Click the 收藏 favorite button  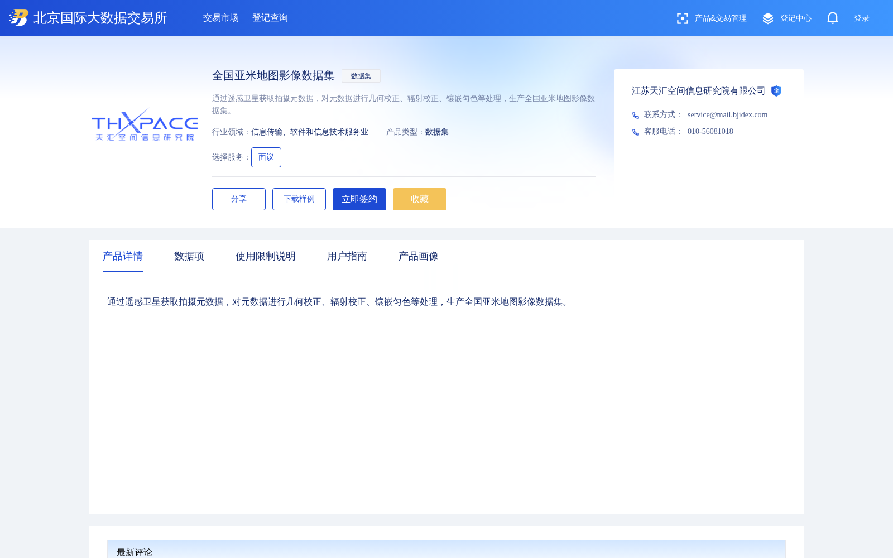pyautogui.click(x=420, y=199)
